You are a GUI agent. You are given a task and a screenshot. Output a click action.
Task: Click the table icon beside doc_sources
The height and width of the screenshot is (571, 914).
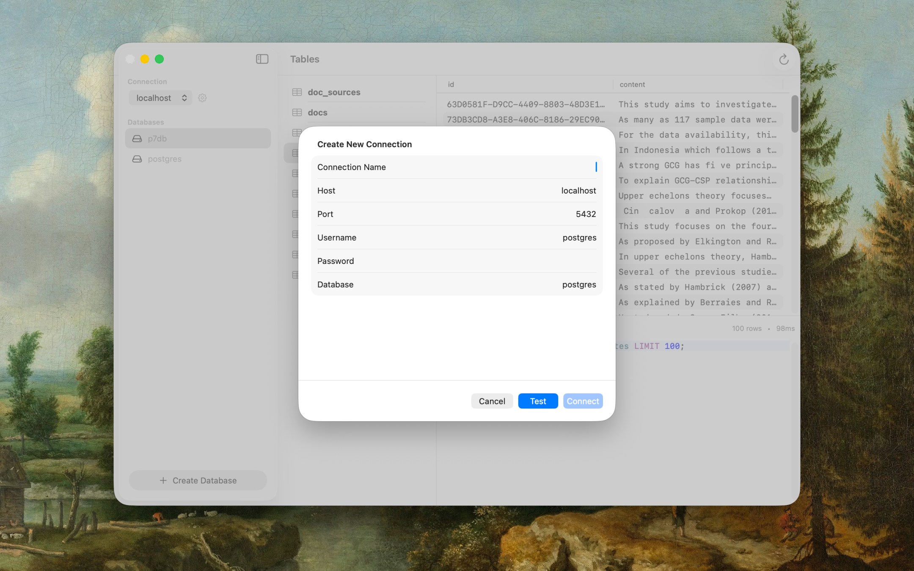tap(296, 92)
